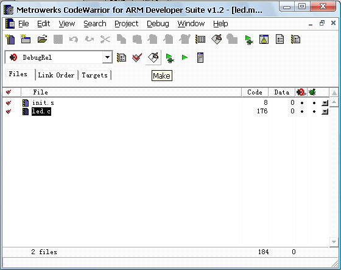Sort by the File column header
This screenshot has width=341, height=270.
pyautogui.click(x=131, y=92)
